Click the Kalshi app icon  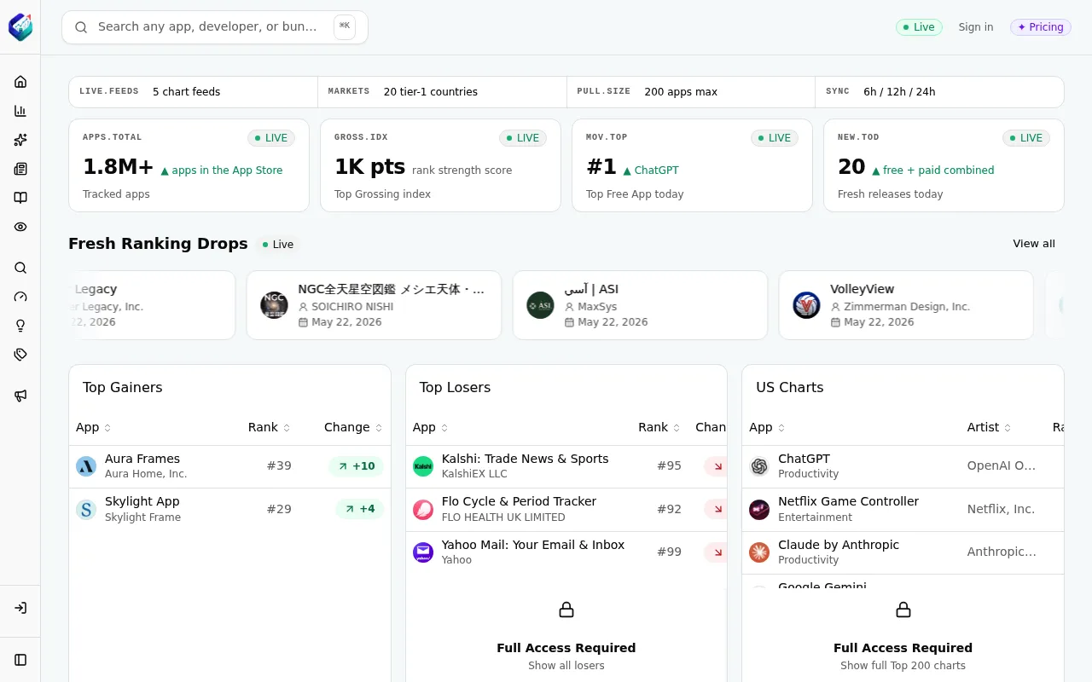click(423, 466)
